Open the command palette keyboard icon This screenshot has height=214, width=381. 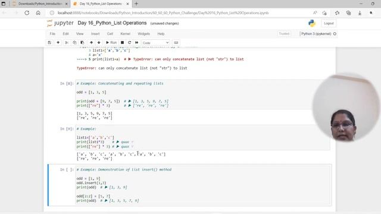pos(176,42)
